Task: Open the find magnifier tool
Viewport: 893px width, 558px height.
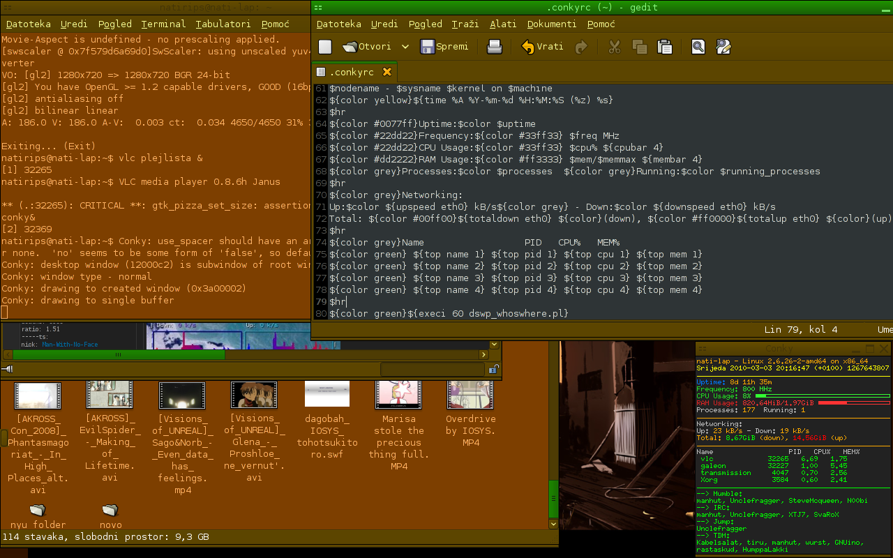Action: click(x=698, y=47)
